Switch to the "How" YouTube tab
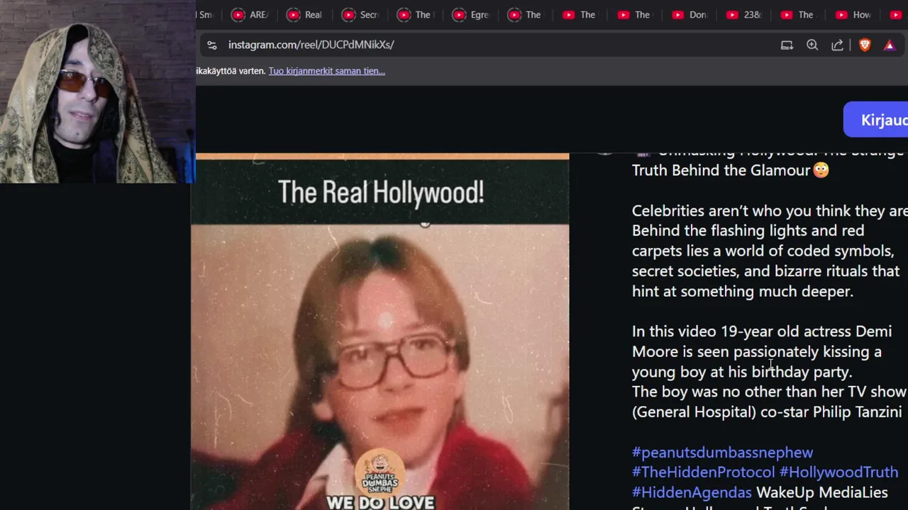The height and width of the screenshot is (510, 908). click(x=853, y=15)
